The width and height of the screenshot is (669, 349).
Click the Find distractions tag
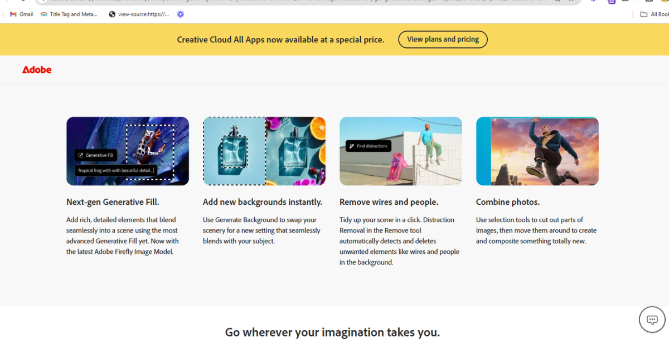click(x=368, y=146)
